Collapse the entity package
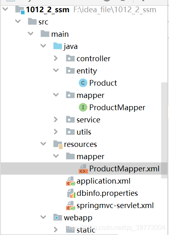Viewport: 169px width, 235px height. (56, 70)
